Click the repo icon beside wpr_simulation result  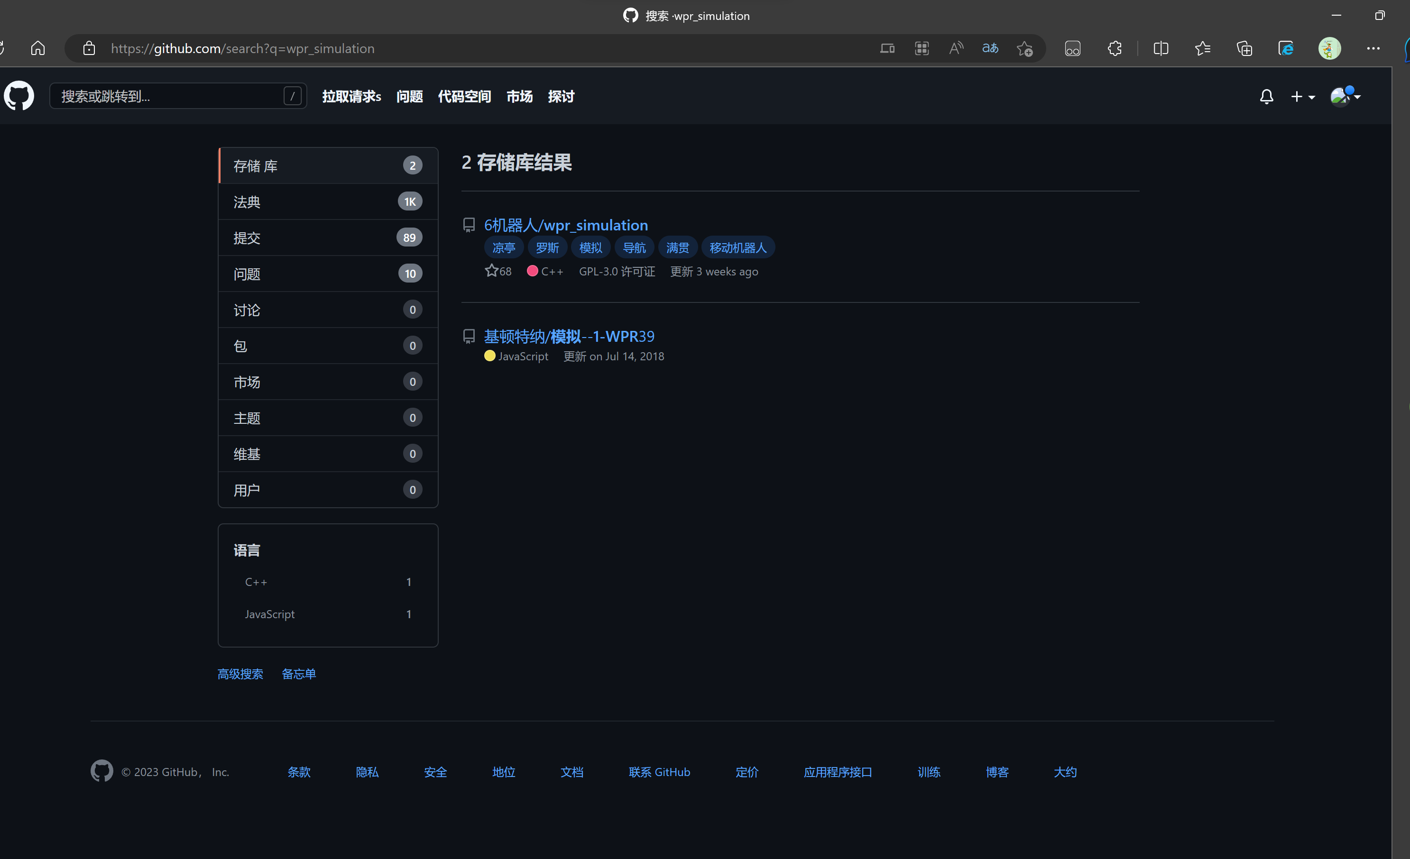(469, 225)
